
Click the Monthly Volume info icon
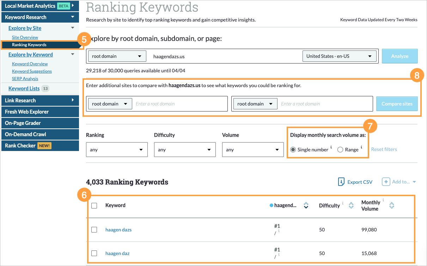click(383, 201)
